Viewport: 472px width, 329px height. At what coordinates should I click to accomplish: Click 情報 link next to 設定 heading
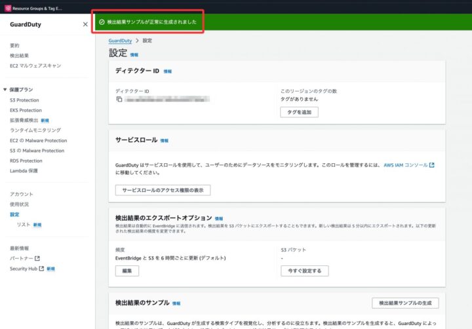coord(134,55)
